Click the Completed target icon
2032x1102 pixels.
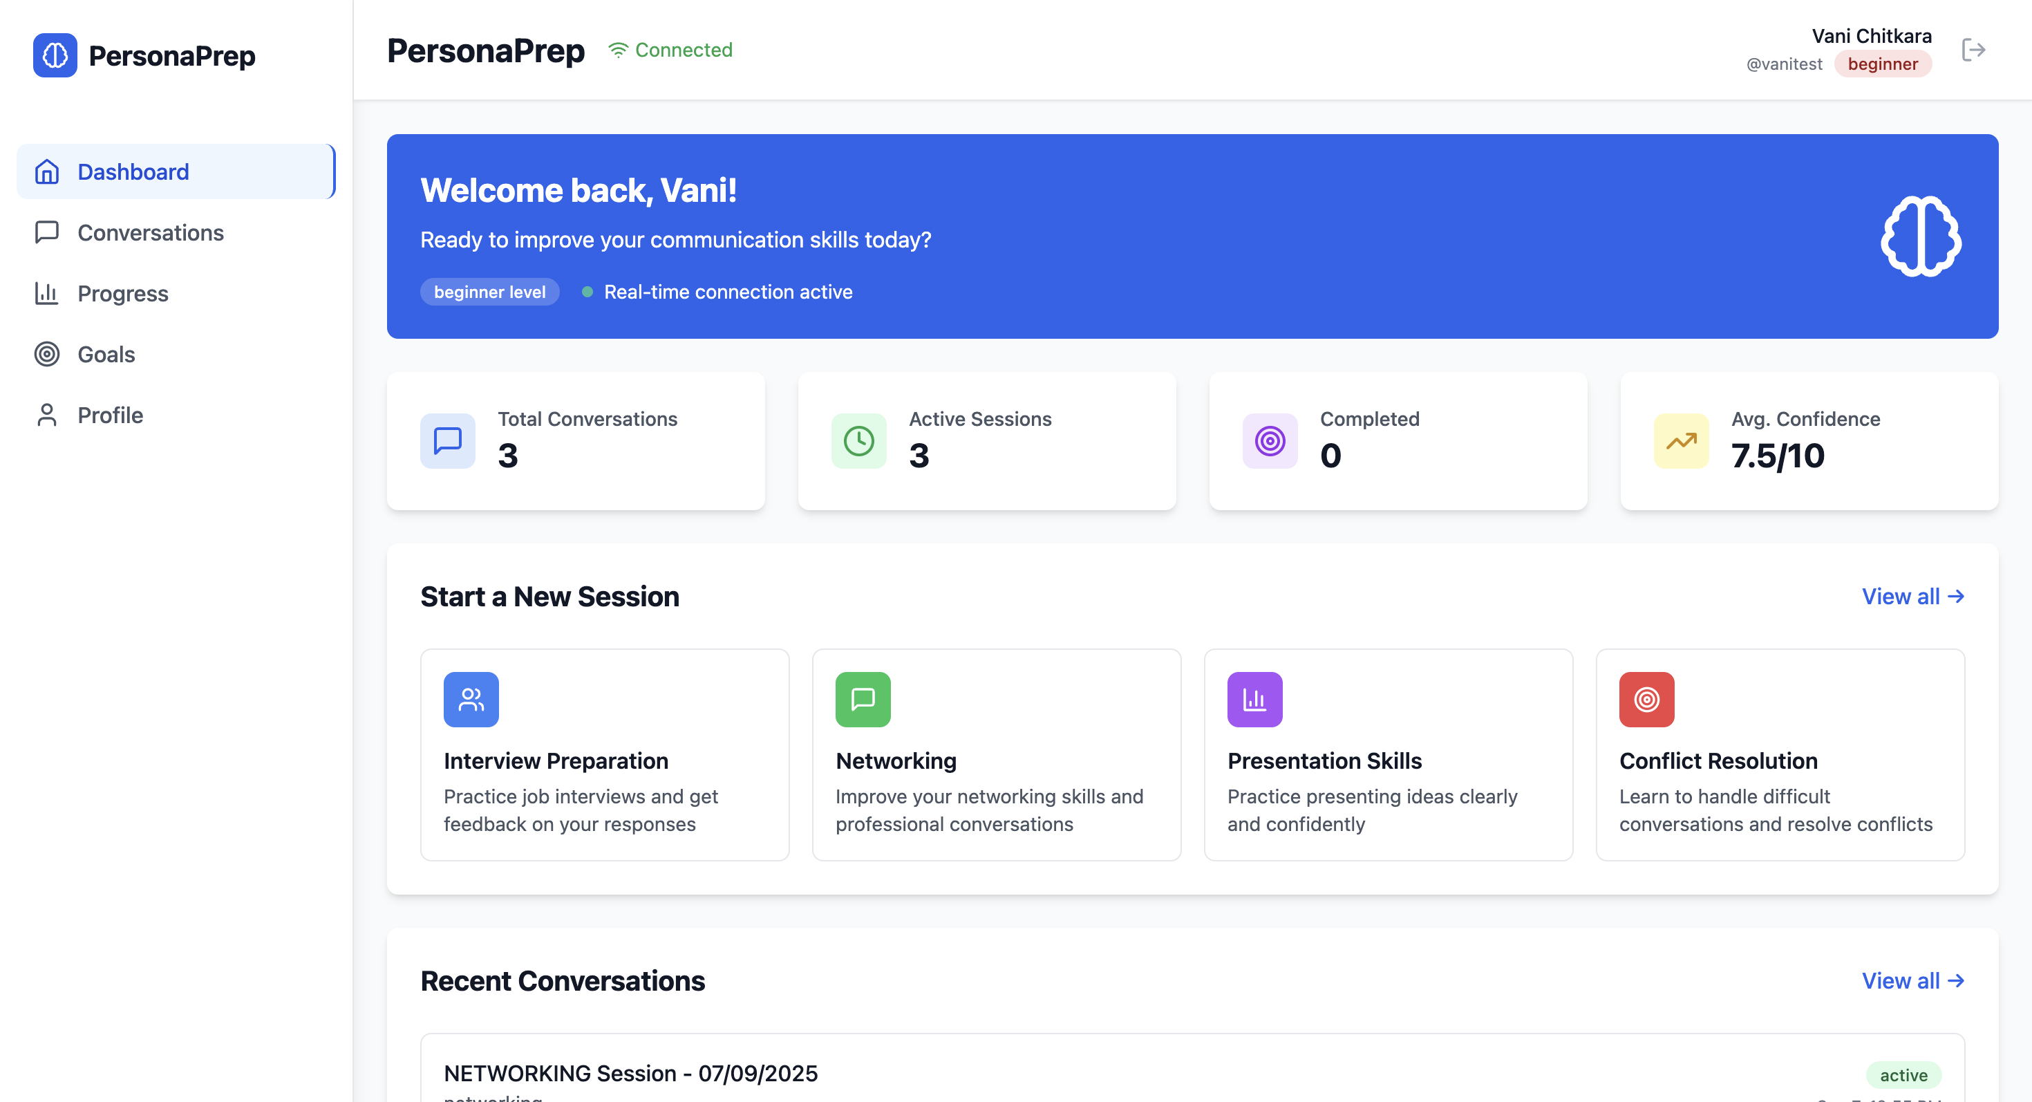click(x=1269, y=441)
